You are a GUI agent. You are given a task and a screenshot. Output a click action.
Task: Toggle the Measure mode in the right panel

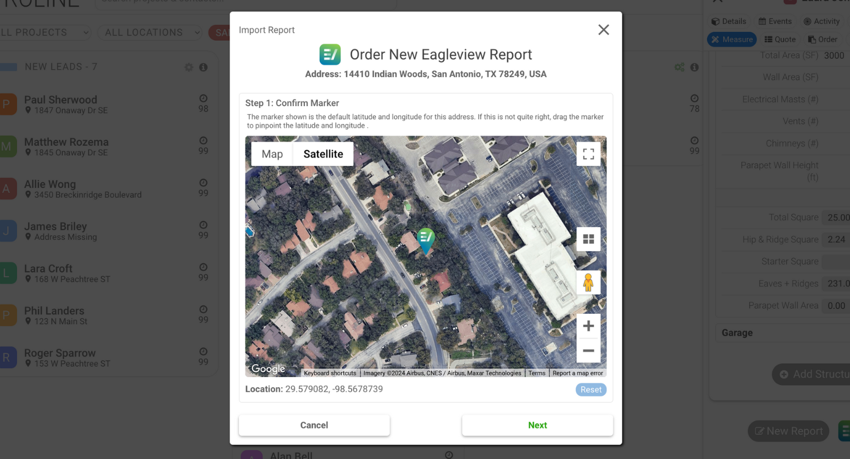pos(732,39)
